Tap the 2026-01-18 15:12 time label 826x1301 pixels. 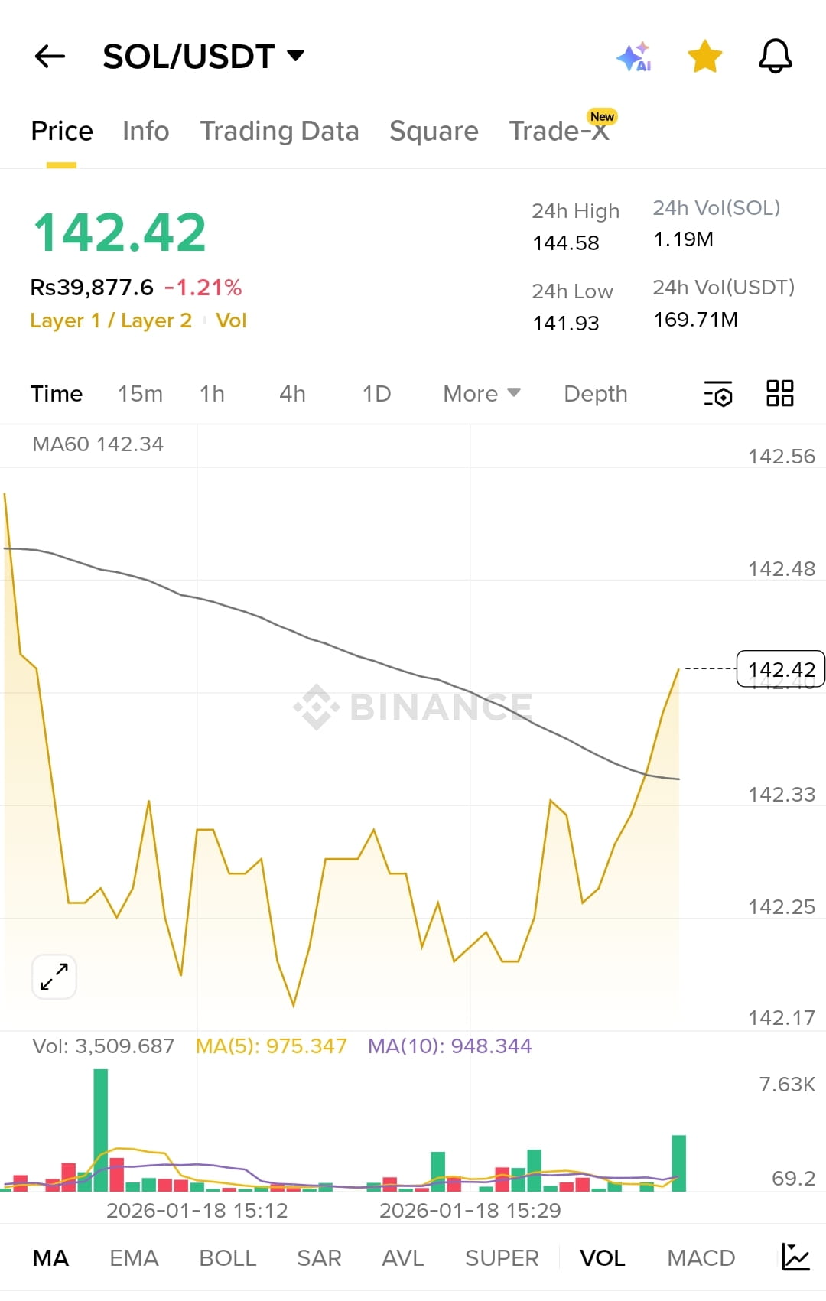click(x=197, y=1211)
